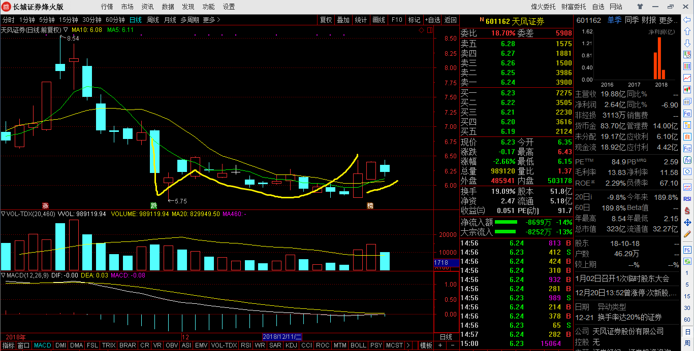The height and width of the screenshot is (351, 694).
Task: Click the colored quote list grid icon
Action: tap(687, 65)
